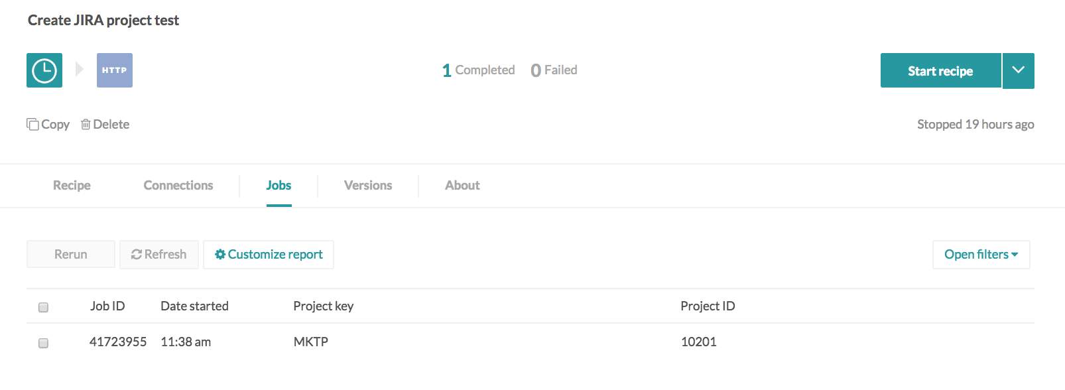1065x390 pixels.
Task: Switch to the Recipe tab
Action: (x=72, y=186)
